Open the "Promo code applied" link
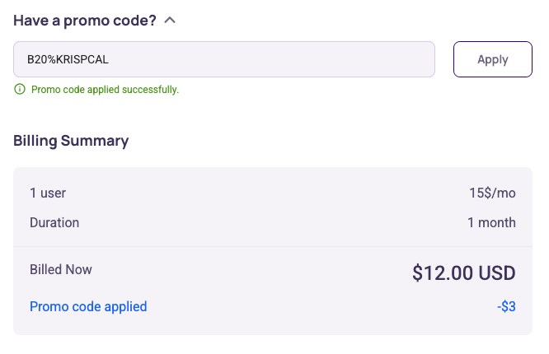The height and width of the screenshot is (354, 549). [x=88, y=306]
